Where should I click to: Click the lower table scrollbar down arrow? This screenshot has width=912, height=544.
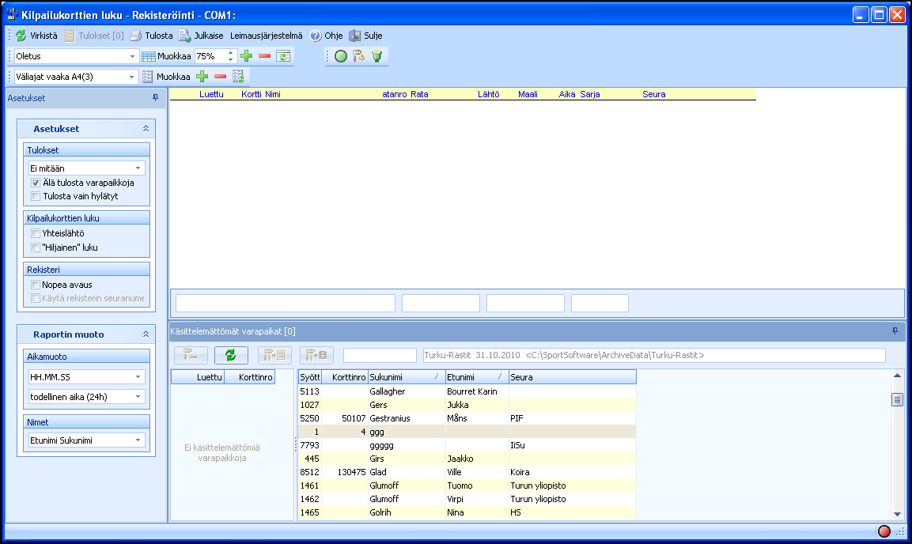click(x=897, y=514)
